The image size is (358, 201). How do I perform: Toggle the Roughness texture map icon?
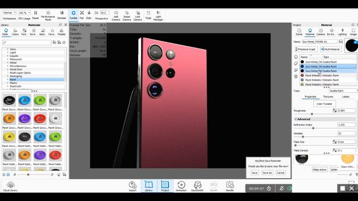coord(335,111)
